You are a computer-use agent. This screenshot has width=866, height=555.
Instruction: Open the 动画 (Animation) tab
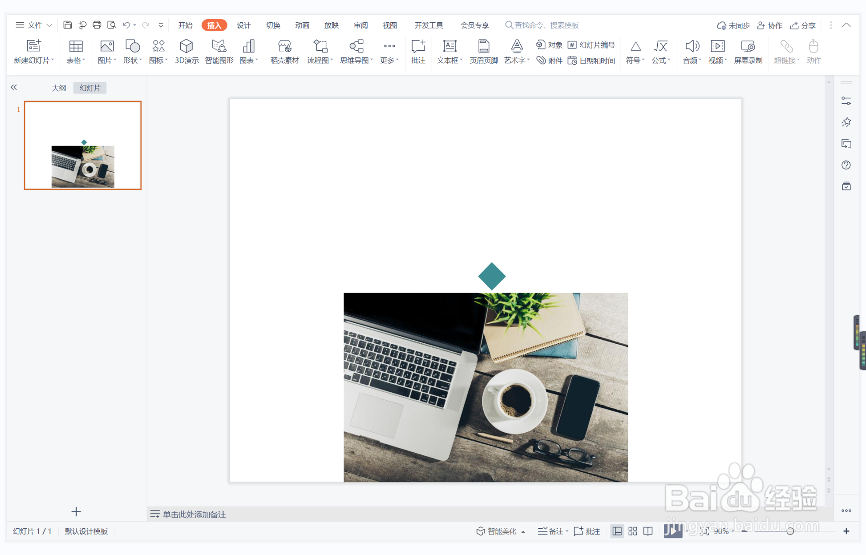pyautogui.click(x=302, y=25)
